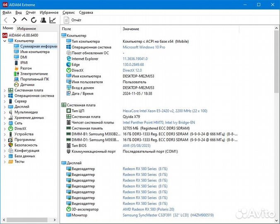Go forward with the right arrow toolbar icon
The height and width of the screenshot is (224, 280).
click(x=15, y=20)
